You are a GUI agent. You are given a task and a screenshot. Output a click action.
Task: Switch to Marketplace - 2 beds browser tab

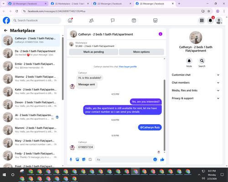coord(70,4)
